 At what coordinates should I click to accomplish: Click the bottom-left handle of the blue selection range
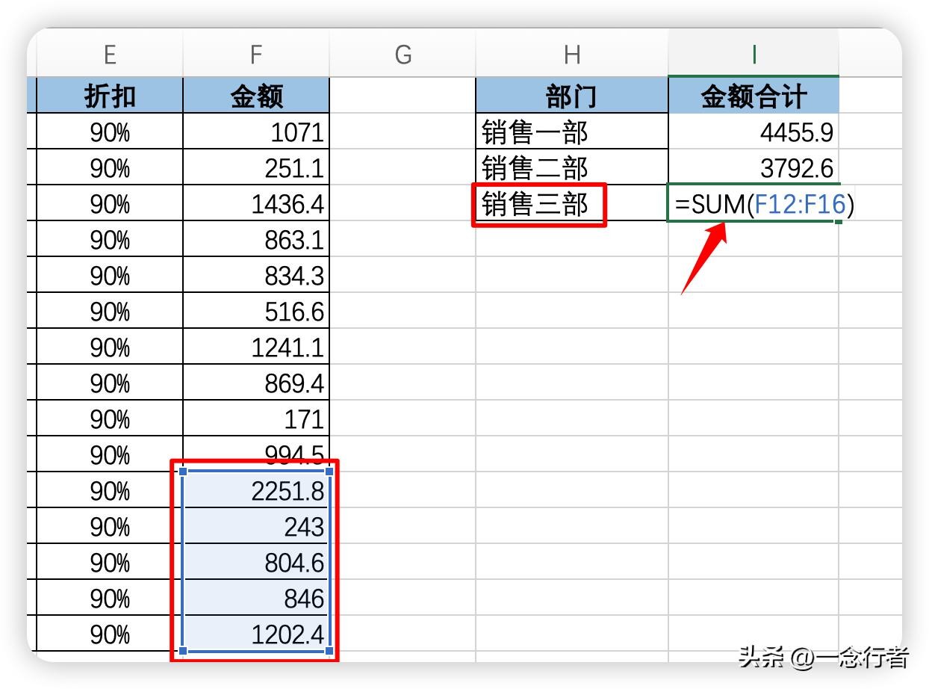[183, 651]
